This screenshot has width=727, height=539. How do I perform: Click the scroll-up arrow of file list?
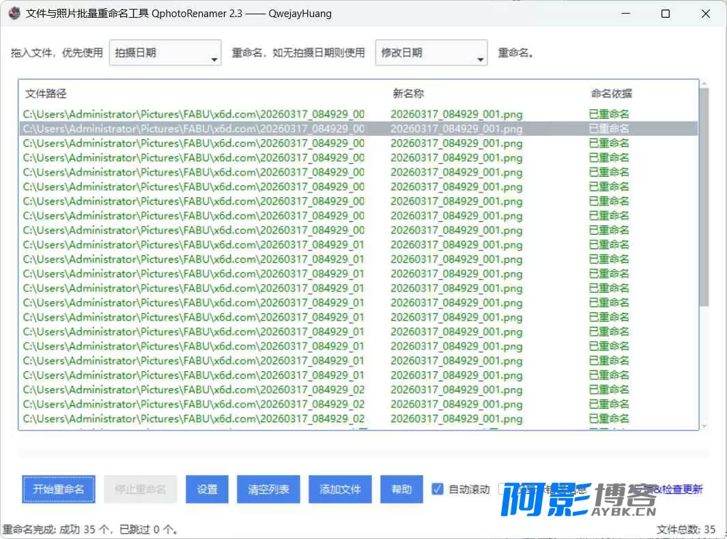pos(704,83)
